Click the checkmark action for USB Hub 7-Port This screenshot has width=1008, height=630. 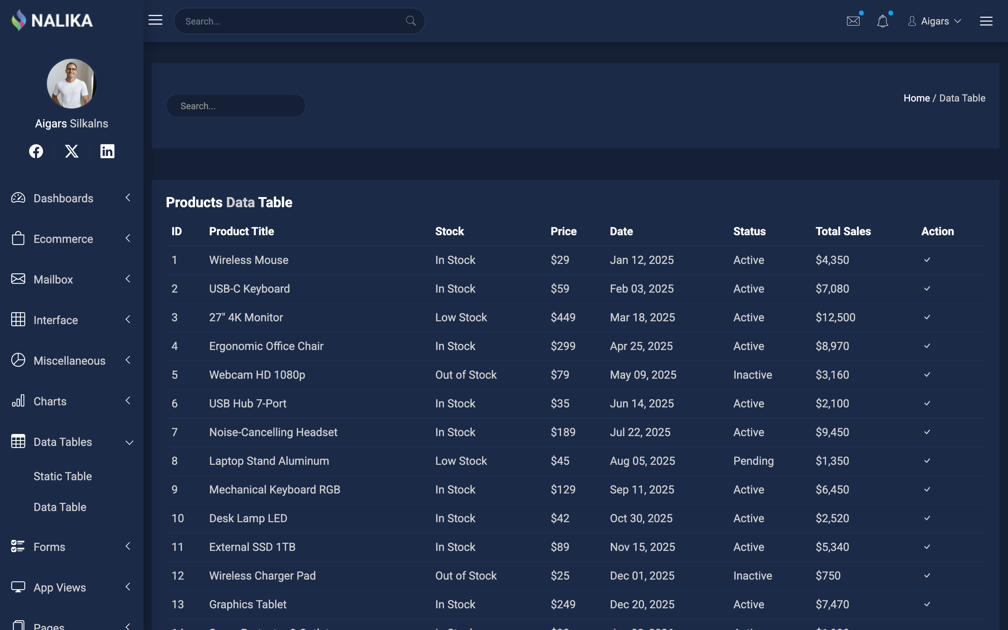pos(927,404)
